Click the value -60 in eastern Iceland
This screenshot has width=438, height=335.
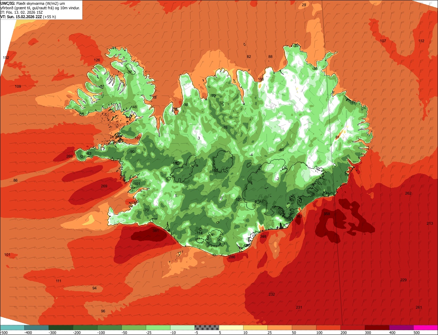(281, 150)
